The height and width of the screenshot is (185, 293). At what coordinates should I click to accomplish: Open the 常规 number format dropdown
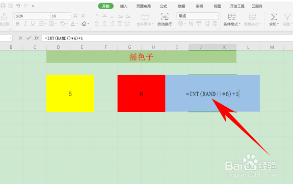[x=217, y=16]
